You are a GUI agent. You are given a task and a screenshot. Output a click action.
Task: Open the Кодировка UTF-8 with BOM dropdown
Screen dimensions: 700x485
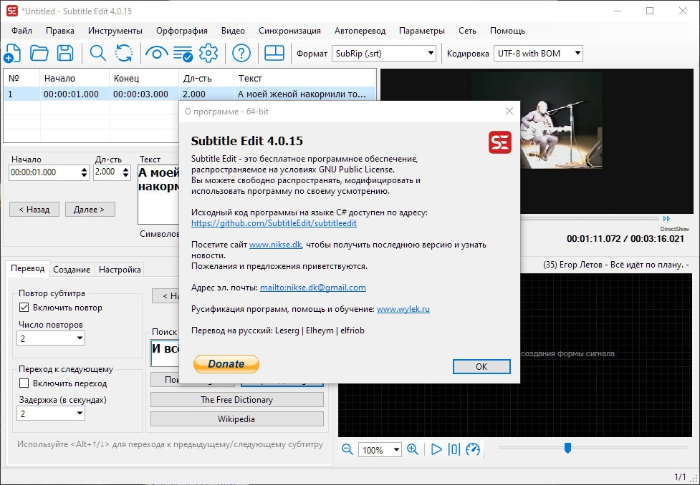(538, 54)
